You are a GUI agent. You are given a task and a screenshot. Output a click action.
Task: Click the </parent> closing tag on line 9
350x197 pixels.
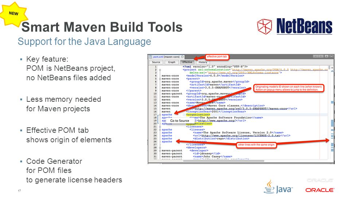(194, 91)
